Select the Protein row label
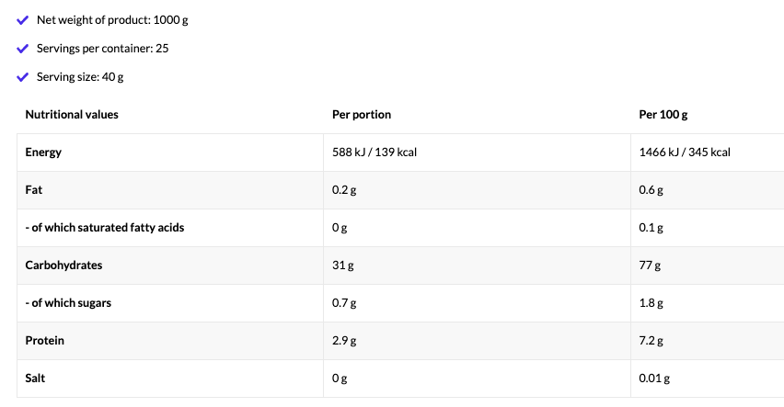The height and width of the screenshot is (407, 784). [44, 340]
